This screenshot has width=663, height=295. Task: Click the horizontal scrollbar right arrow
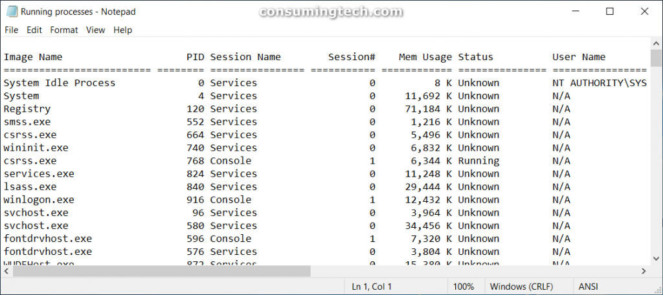644,271
